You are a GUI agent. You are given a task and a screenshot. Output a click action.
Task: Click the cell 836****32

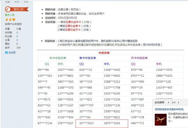[86, 70]
